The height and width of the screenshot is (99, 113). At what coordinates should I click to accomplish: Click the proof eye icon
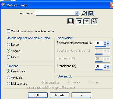point(87,21)
